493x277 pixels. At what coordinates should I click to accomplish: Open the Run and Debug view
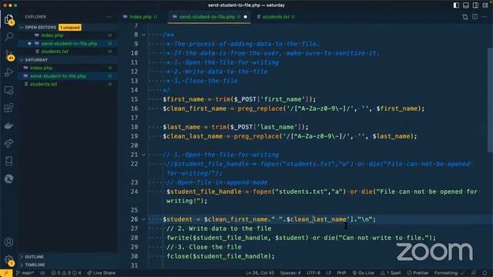(8, 72)
